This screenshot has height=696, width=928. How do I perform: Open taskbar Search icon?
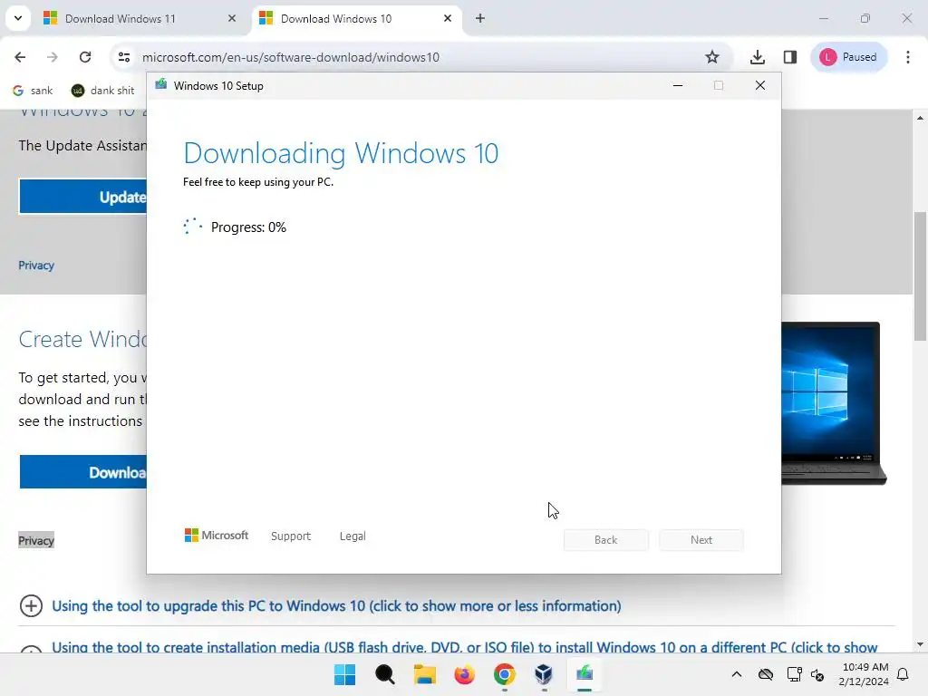pos(384,674)
